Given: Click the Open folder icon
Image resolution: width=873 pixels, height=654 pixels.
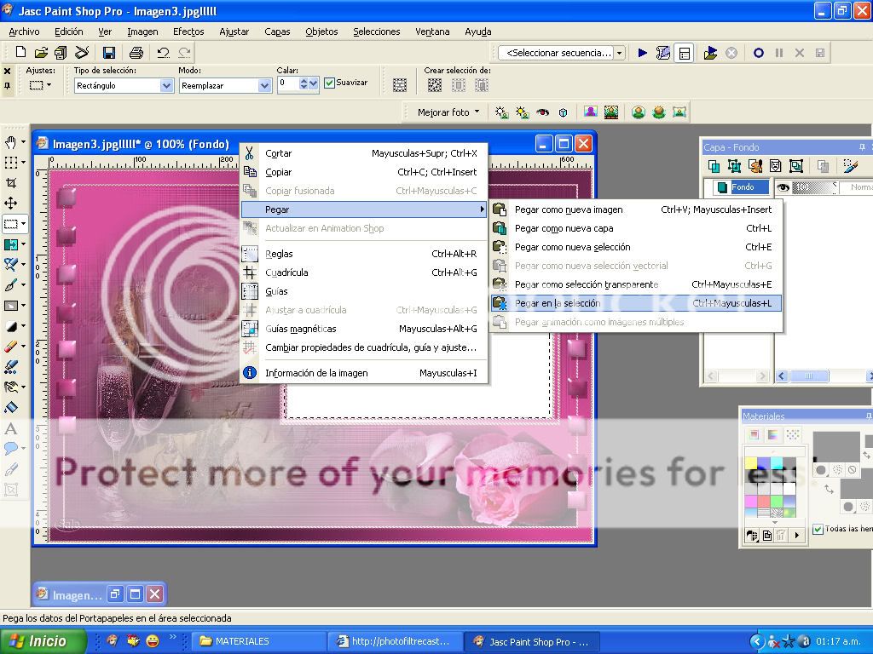Looking at the screenshot, I should click(x=41, y=53).
